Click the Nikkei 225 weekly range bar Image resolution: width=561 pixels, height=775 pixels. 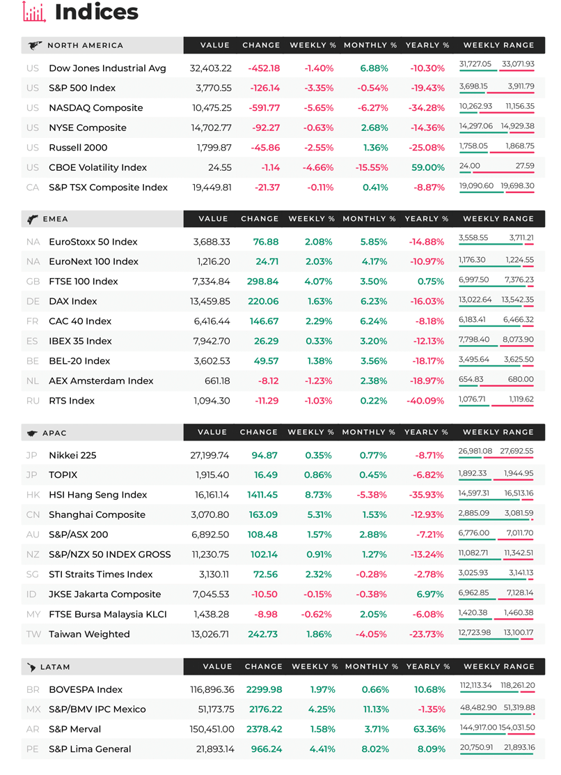point(496,458)
